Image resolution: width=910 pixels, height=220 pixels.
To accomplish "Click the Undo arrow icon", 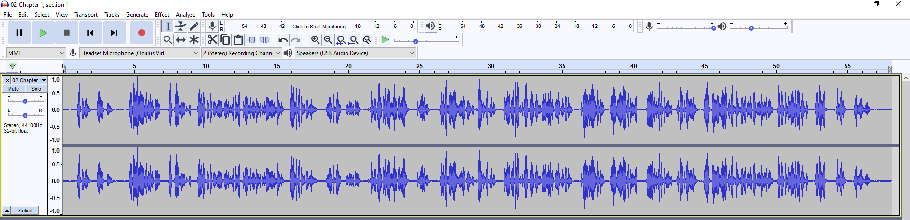I will coord(283,40).
